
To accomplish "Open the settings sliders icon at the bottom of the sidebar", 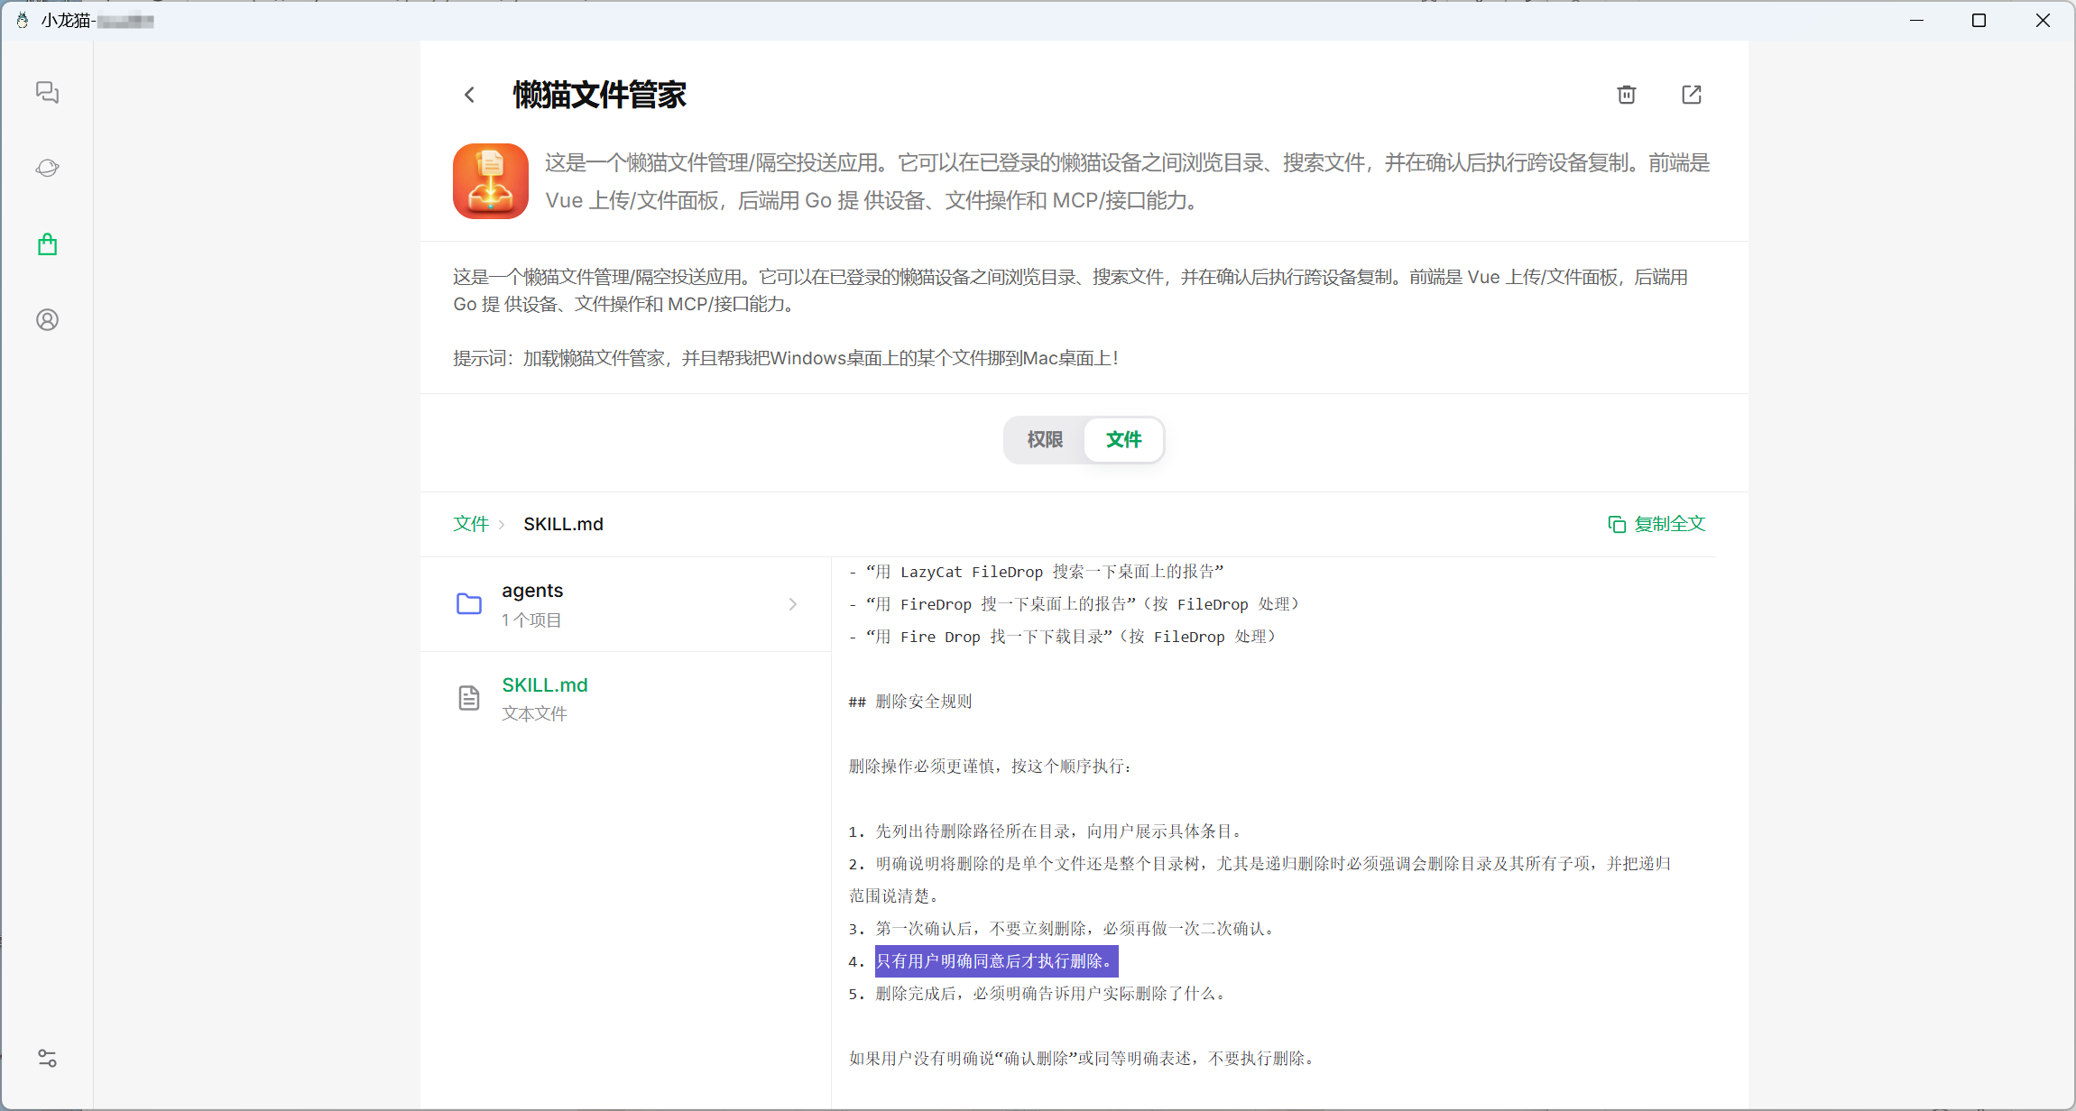I will pos(47,1058).
